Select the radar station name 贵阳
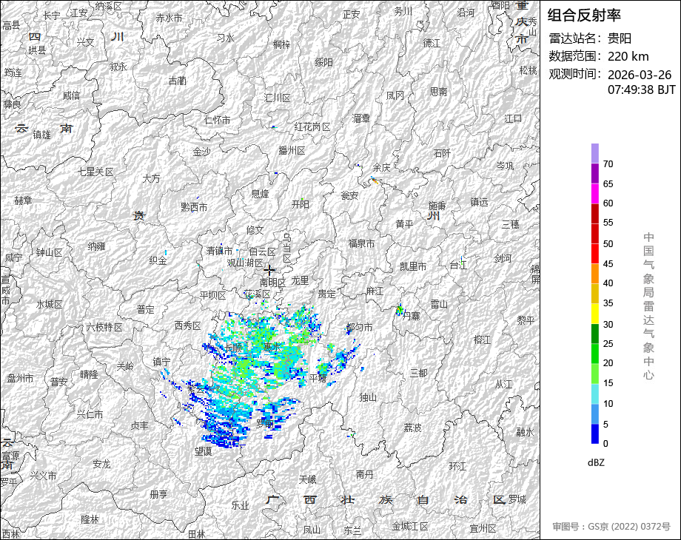Viewport: 681px width, 540px height. 619,38
